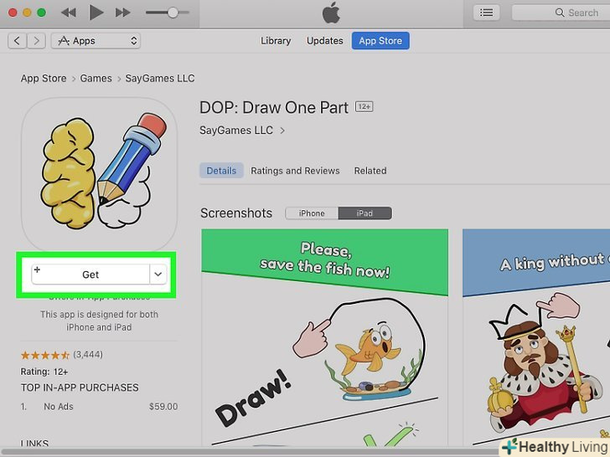This screenshot has width=610, height=457.
Task: Open the Related tab
Action: pyautogui.click(x=370, y=171)
